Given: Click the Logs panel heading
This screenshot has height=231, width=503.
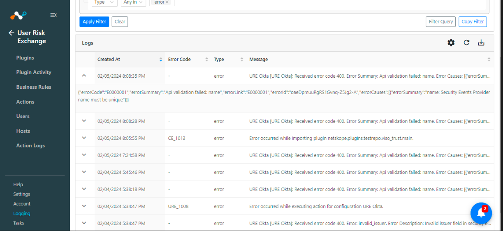Looking at the screenshot, I should [x=88, y=43].
